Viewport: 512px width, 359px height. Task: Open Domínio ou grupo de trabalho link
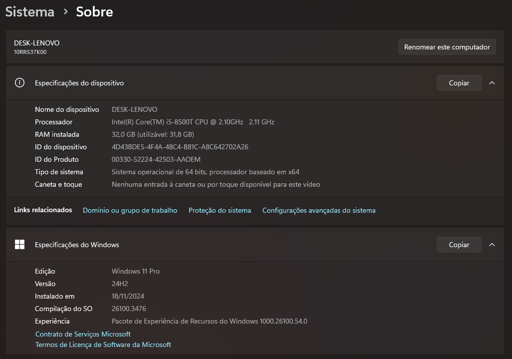pyautogui.click(x=130, y=210)
